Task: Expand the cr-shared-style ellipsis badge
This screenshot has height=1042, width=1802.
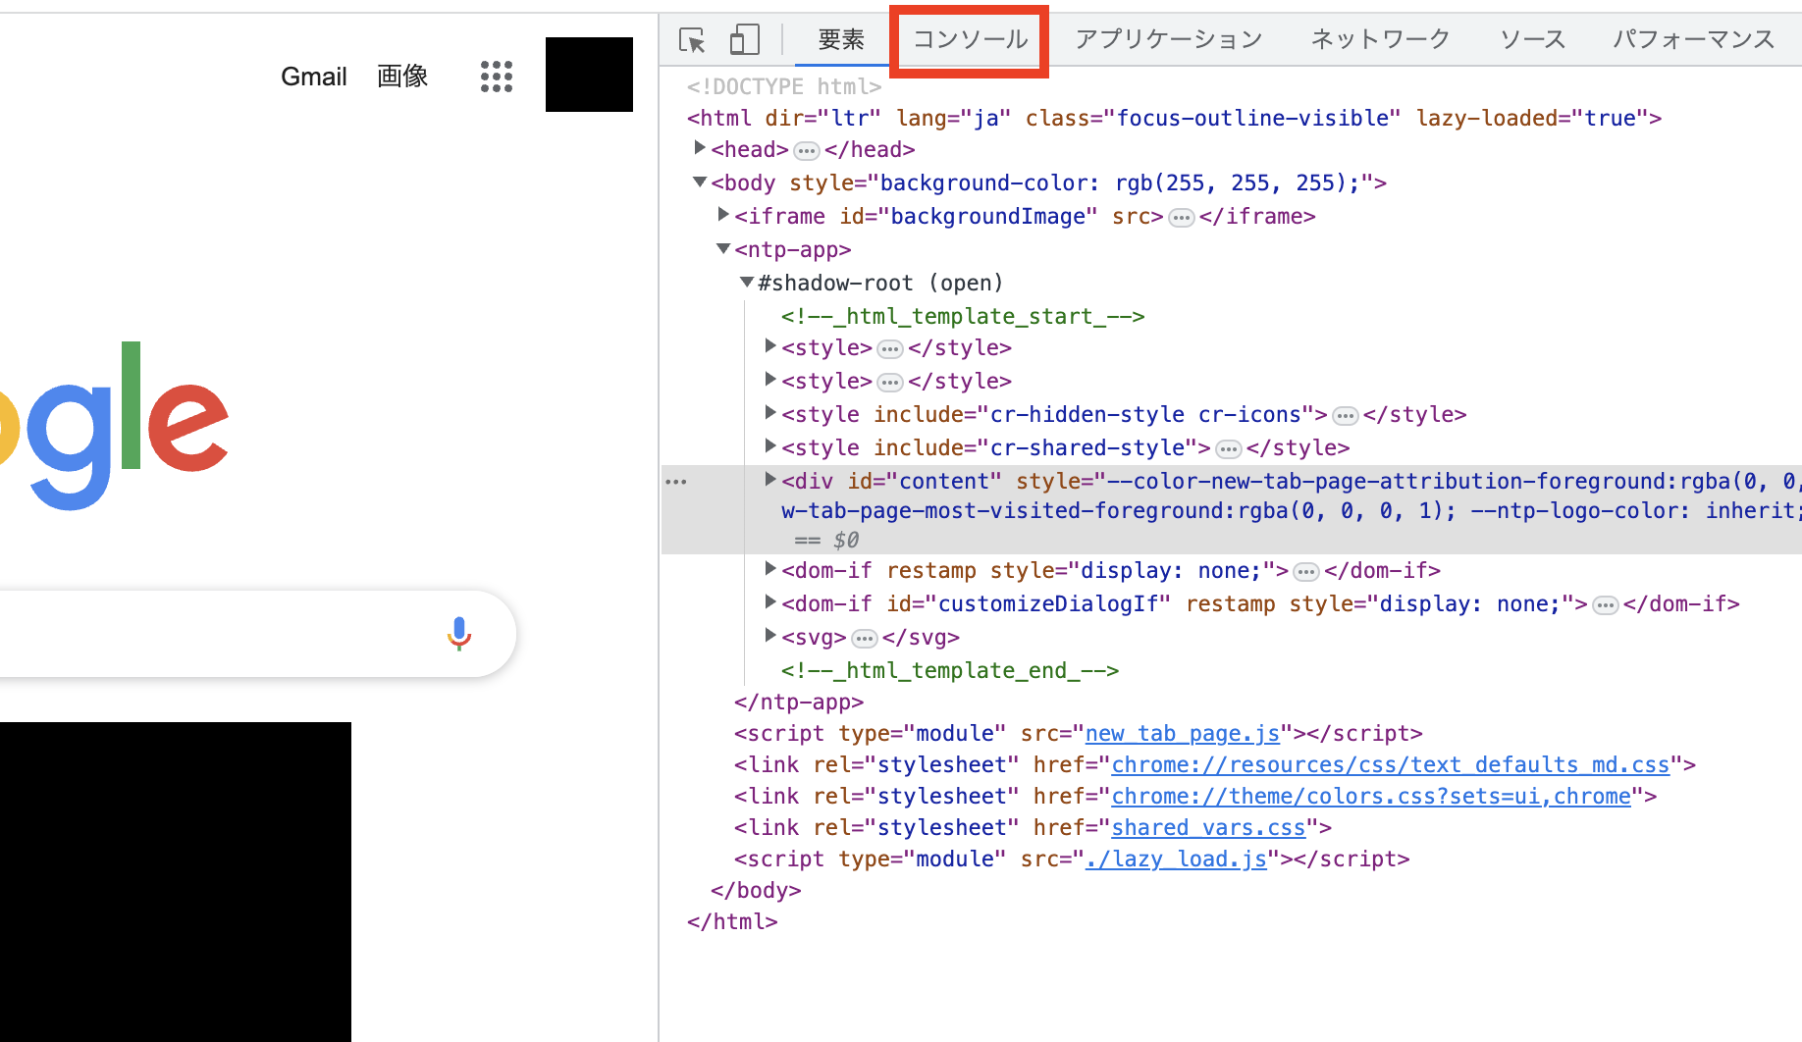Action: (x=1229, y=449)
